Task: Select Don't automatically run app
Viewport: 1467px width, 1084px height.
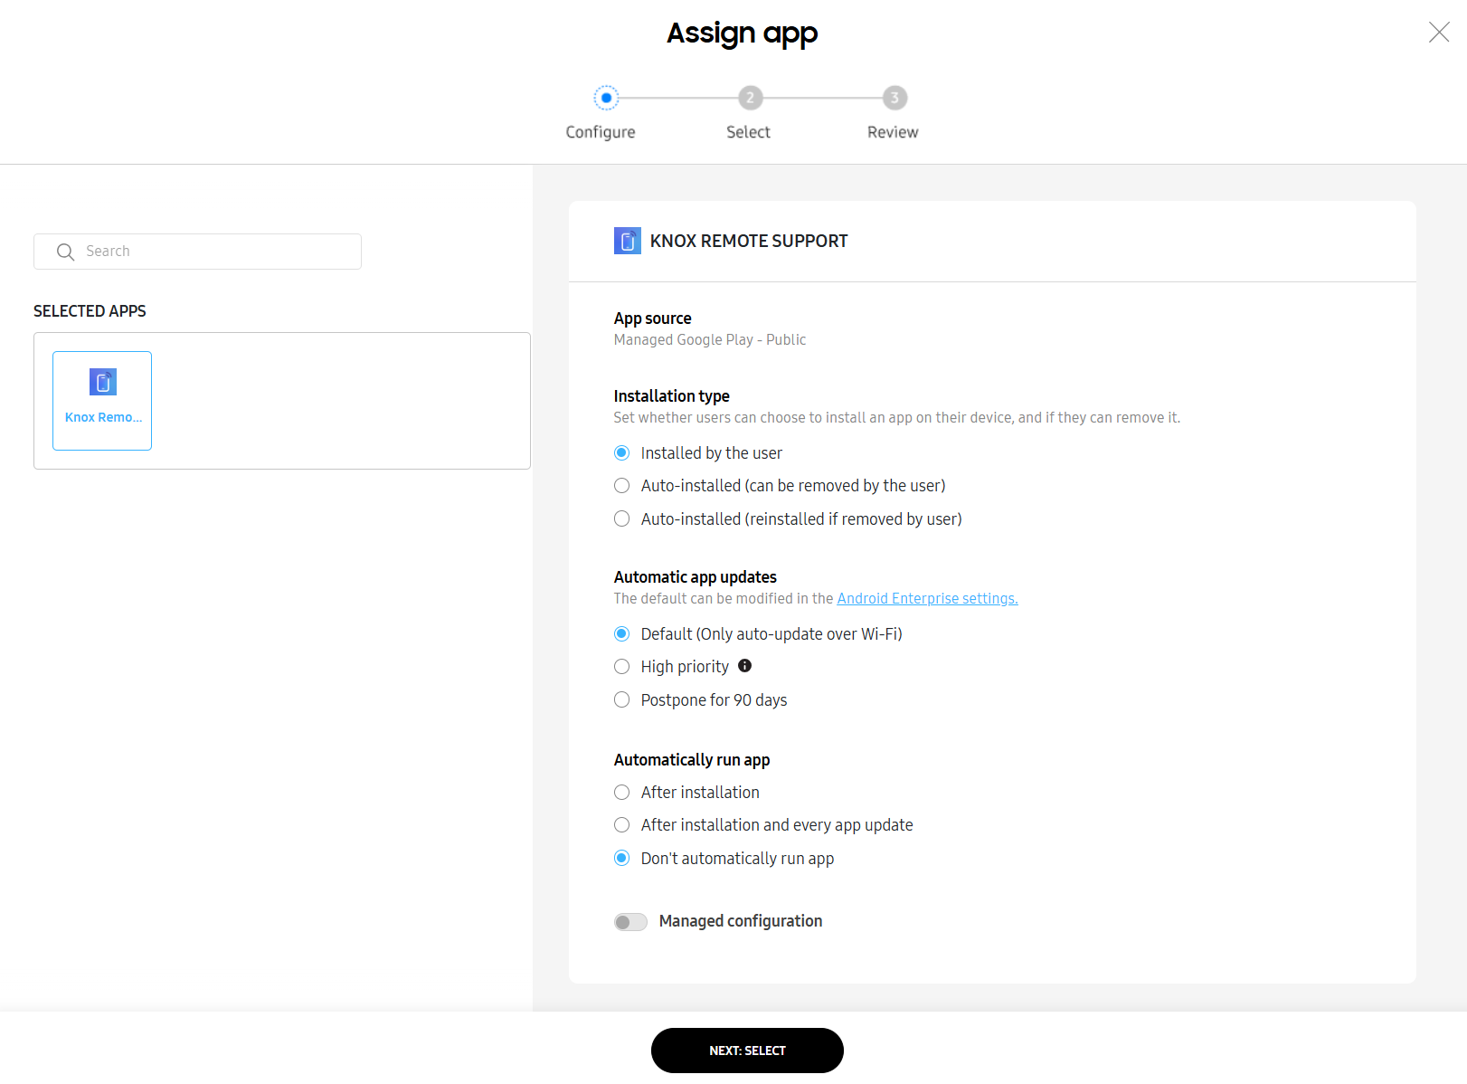Action: tap(621, 858)
